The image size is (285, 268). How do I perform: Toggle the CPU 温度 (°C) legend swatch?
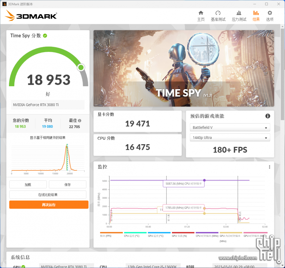pyautogui.click(x=135, y=233)
